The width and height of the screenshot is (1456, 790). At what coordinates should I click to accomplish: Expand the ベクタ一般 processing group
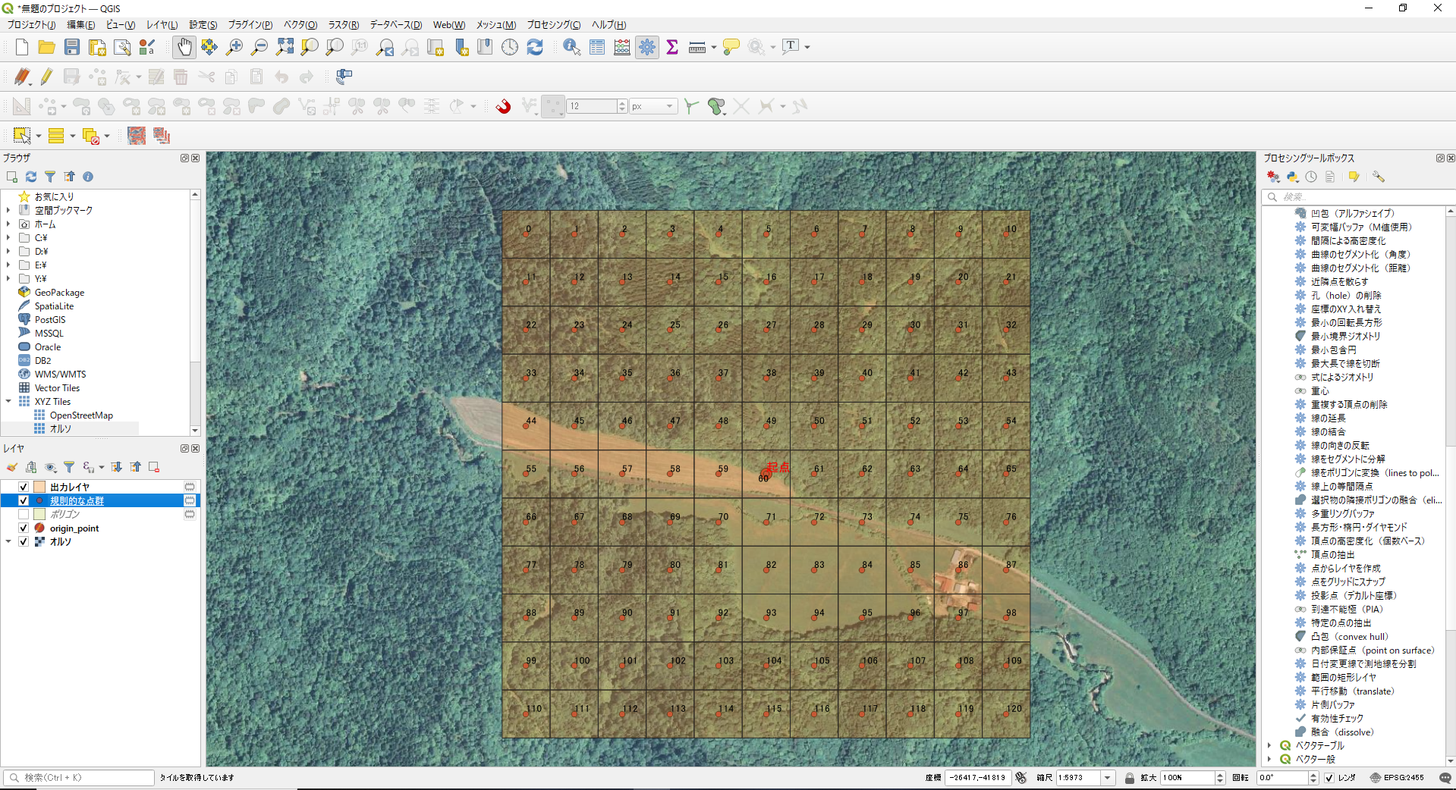(x=1269, y=759)
